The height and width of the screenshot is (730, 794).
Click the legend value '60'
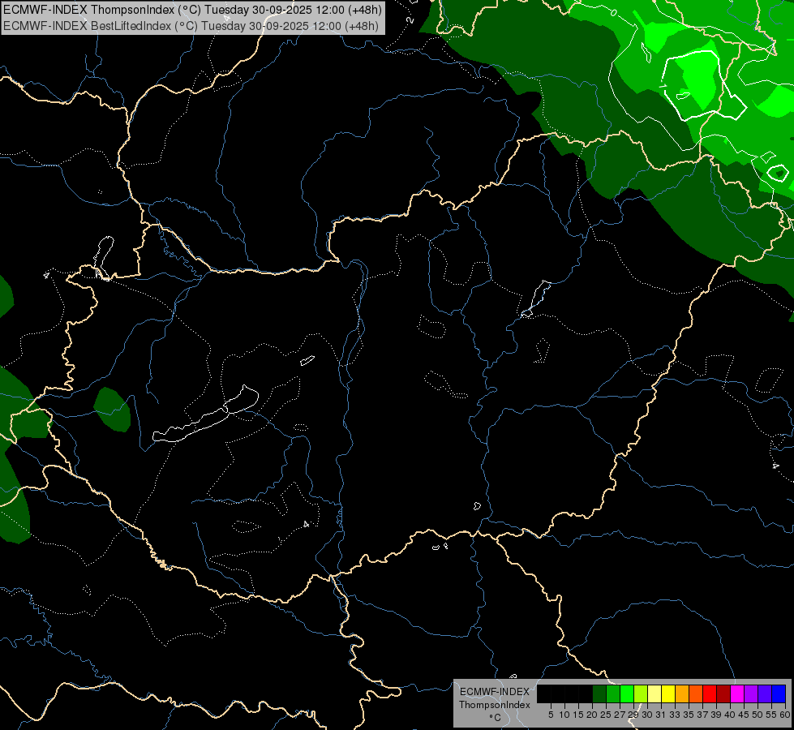(x=785, y=715)
